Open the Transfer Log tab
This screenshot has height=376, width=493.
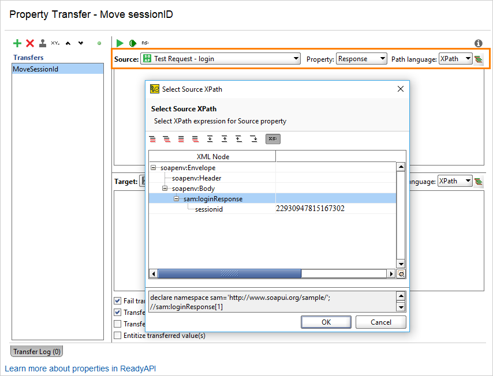pyautogui.click(x=36, y=351)
